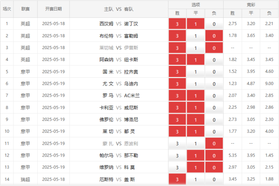
Task: Click the 联赛 column header
Action: click(x=25, y=9)
